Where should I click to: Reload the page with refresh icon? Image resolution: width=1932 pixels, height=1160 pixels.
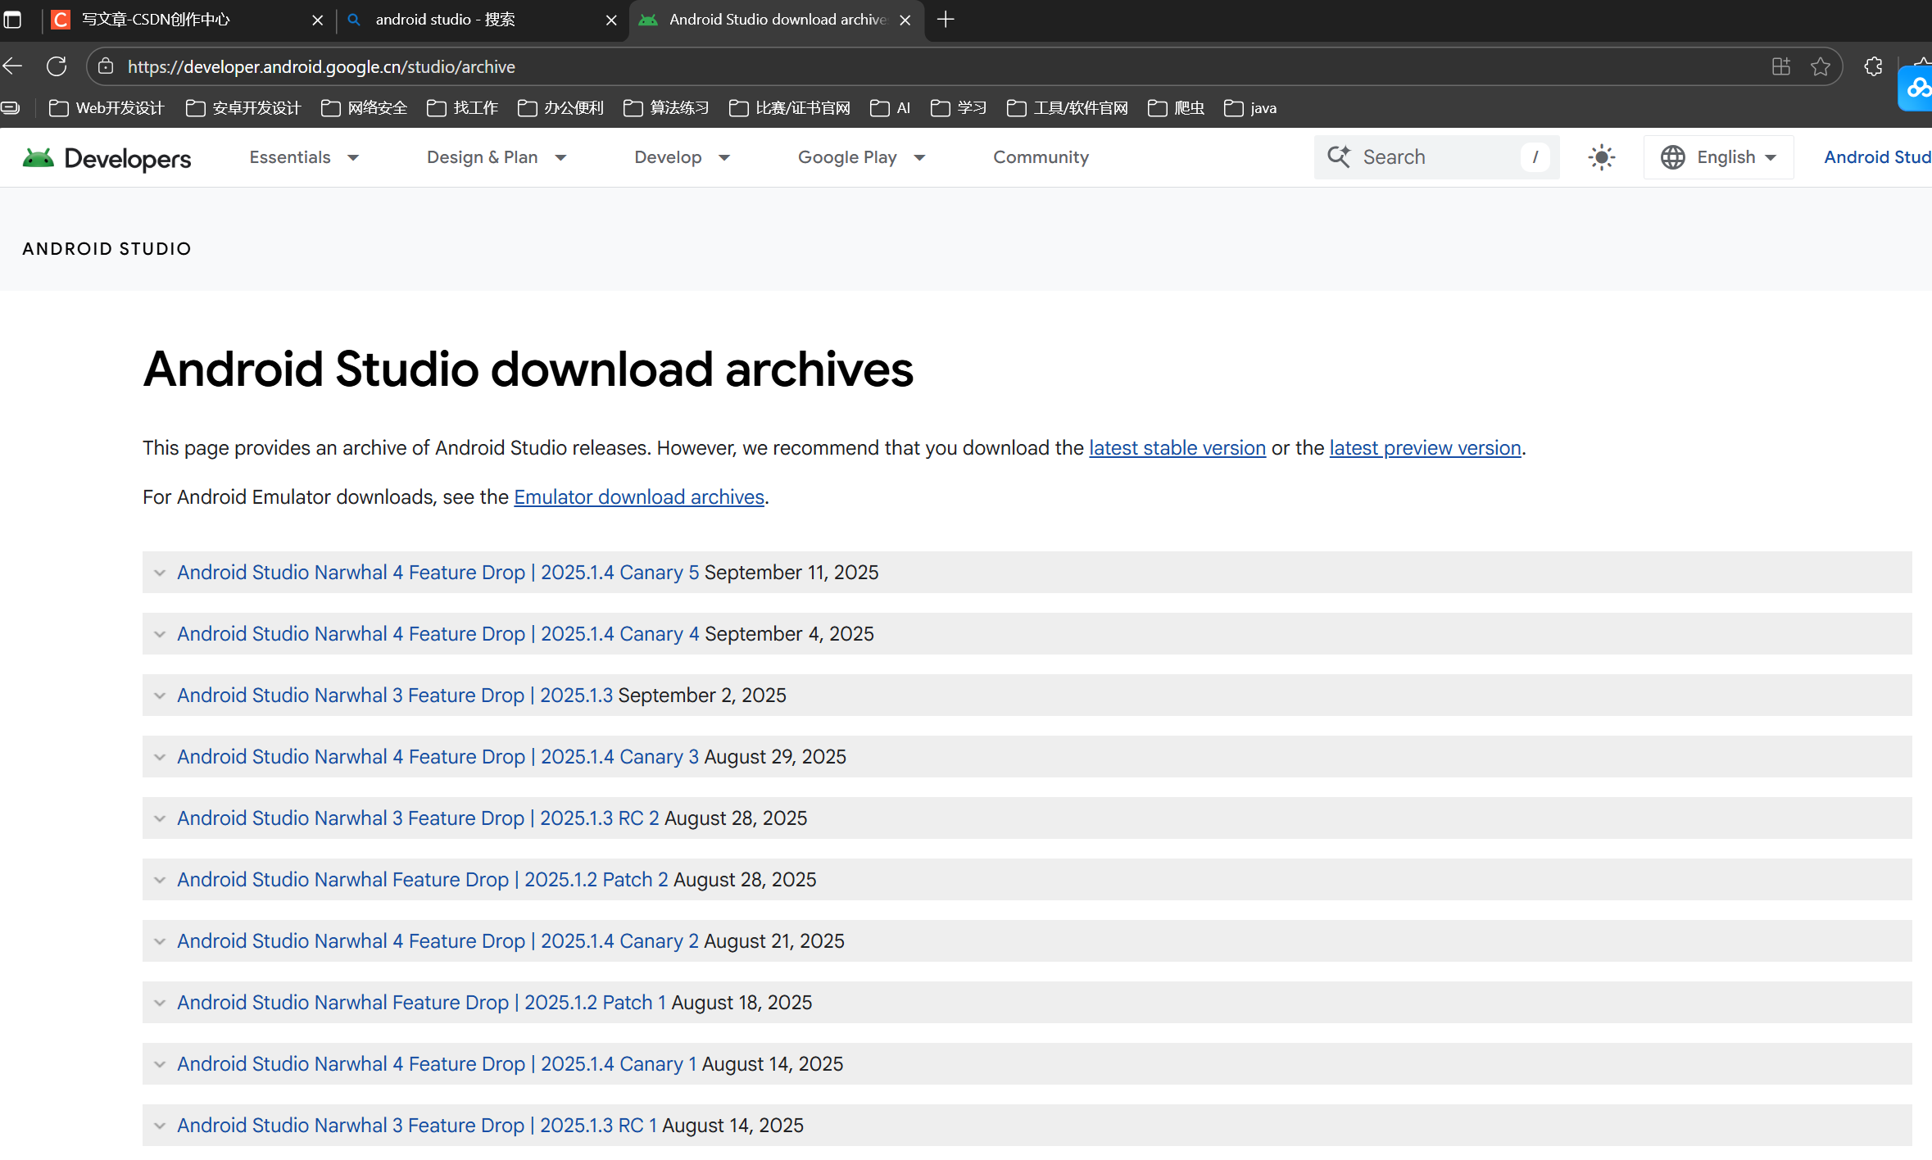click(x=57, y=66)
